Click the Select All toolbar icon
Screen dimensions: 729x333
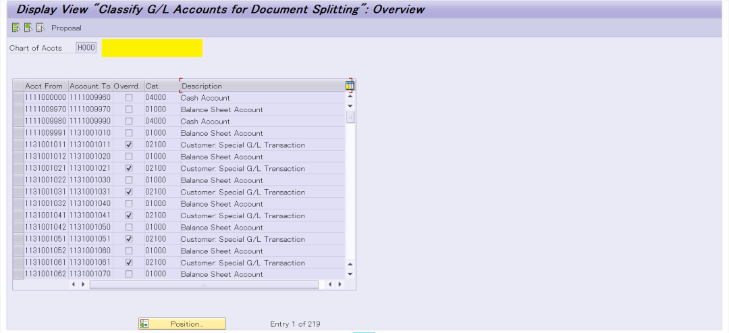point(16,28)
